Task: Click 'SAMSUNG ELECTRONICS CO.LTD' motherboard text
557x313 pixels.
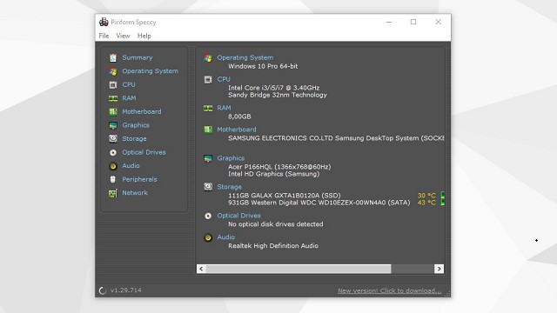Action: coord(280,138)
